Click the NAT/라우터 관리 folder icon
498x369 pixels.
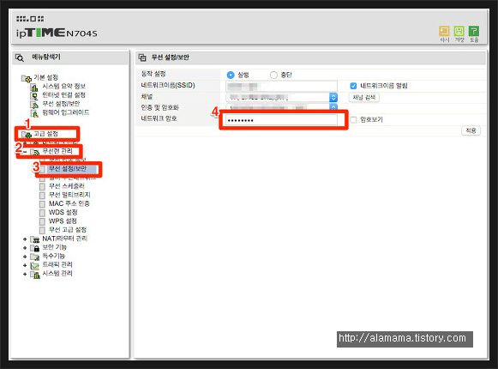35,239
